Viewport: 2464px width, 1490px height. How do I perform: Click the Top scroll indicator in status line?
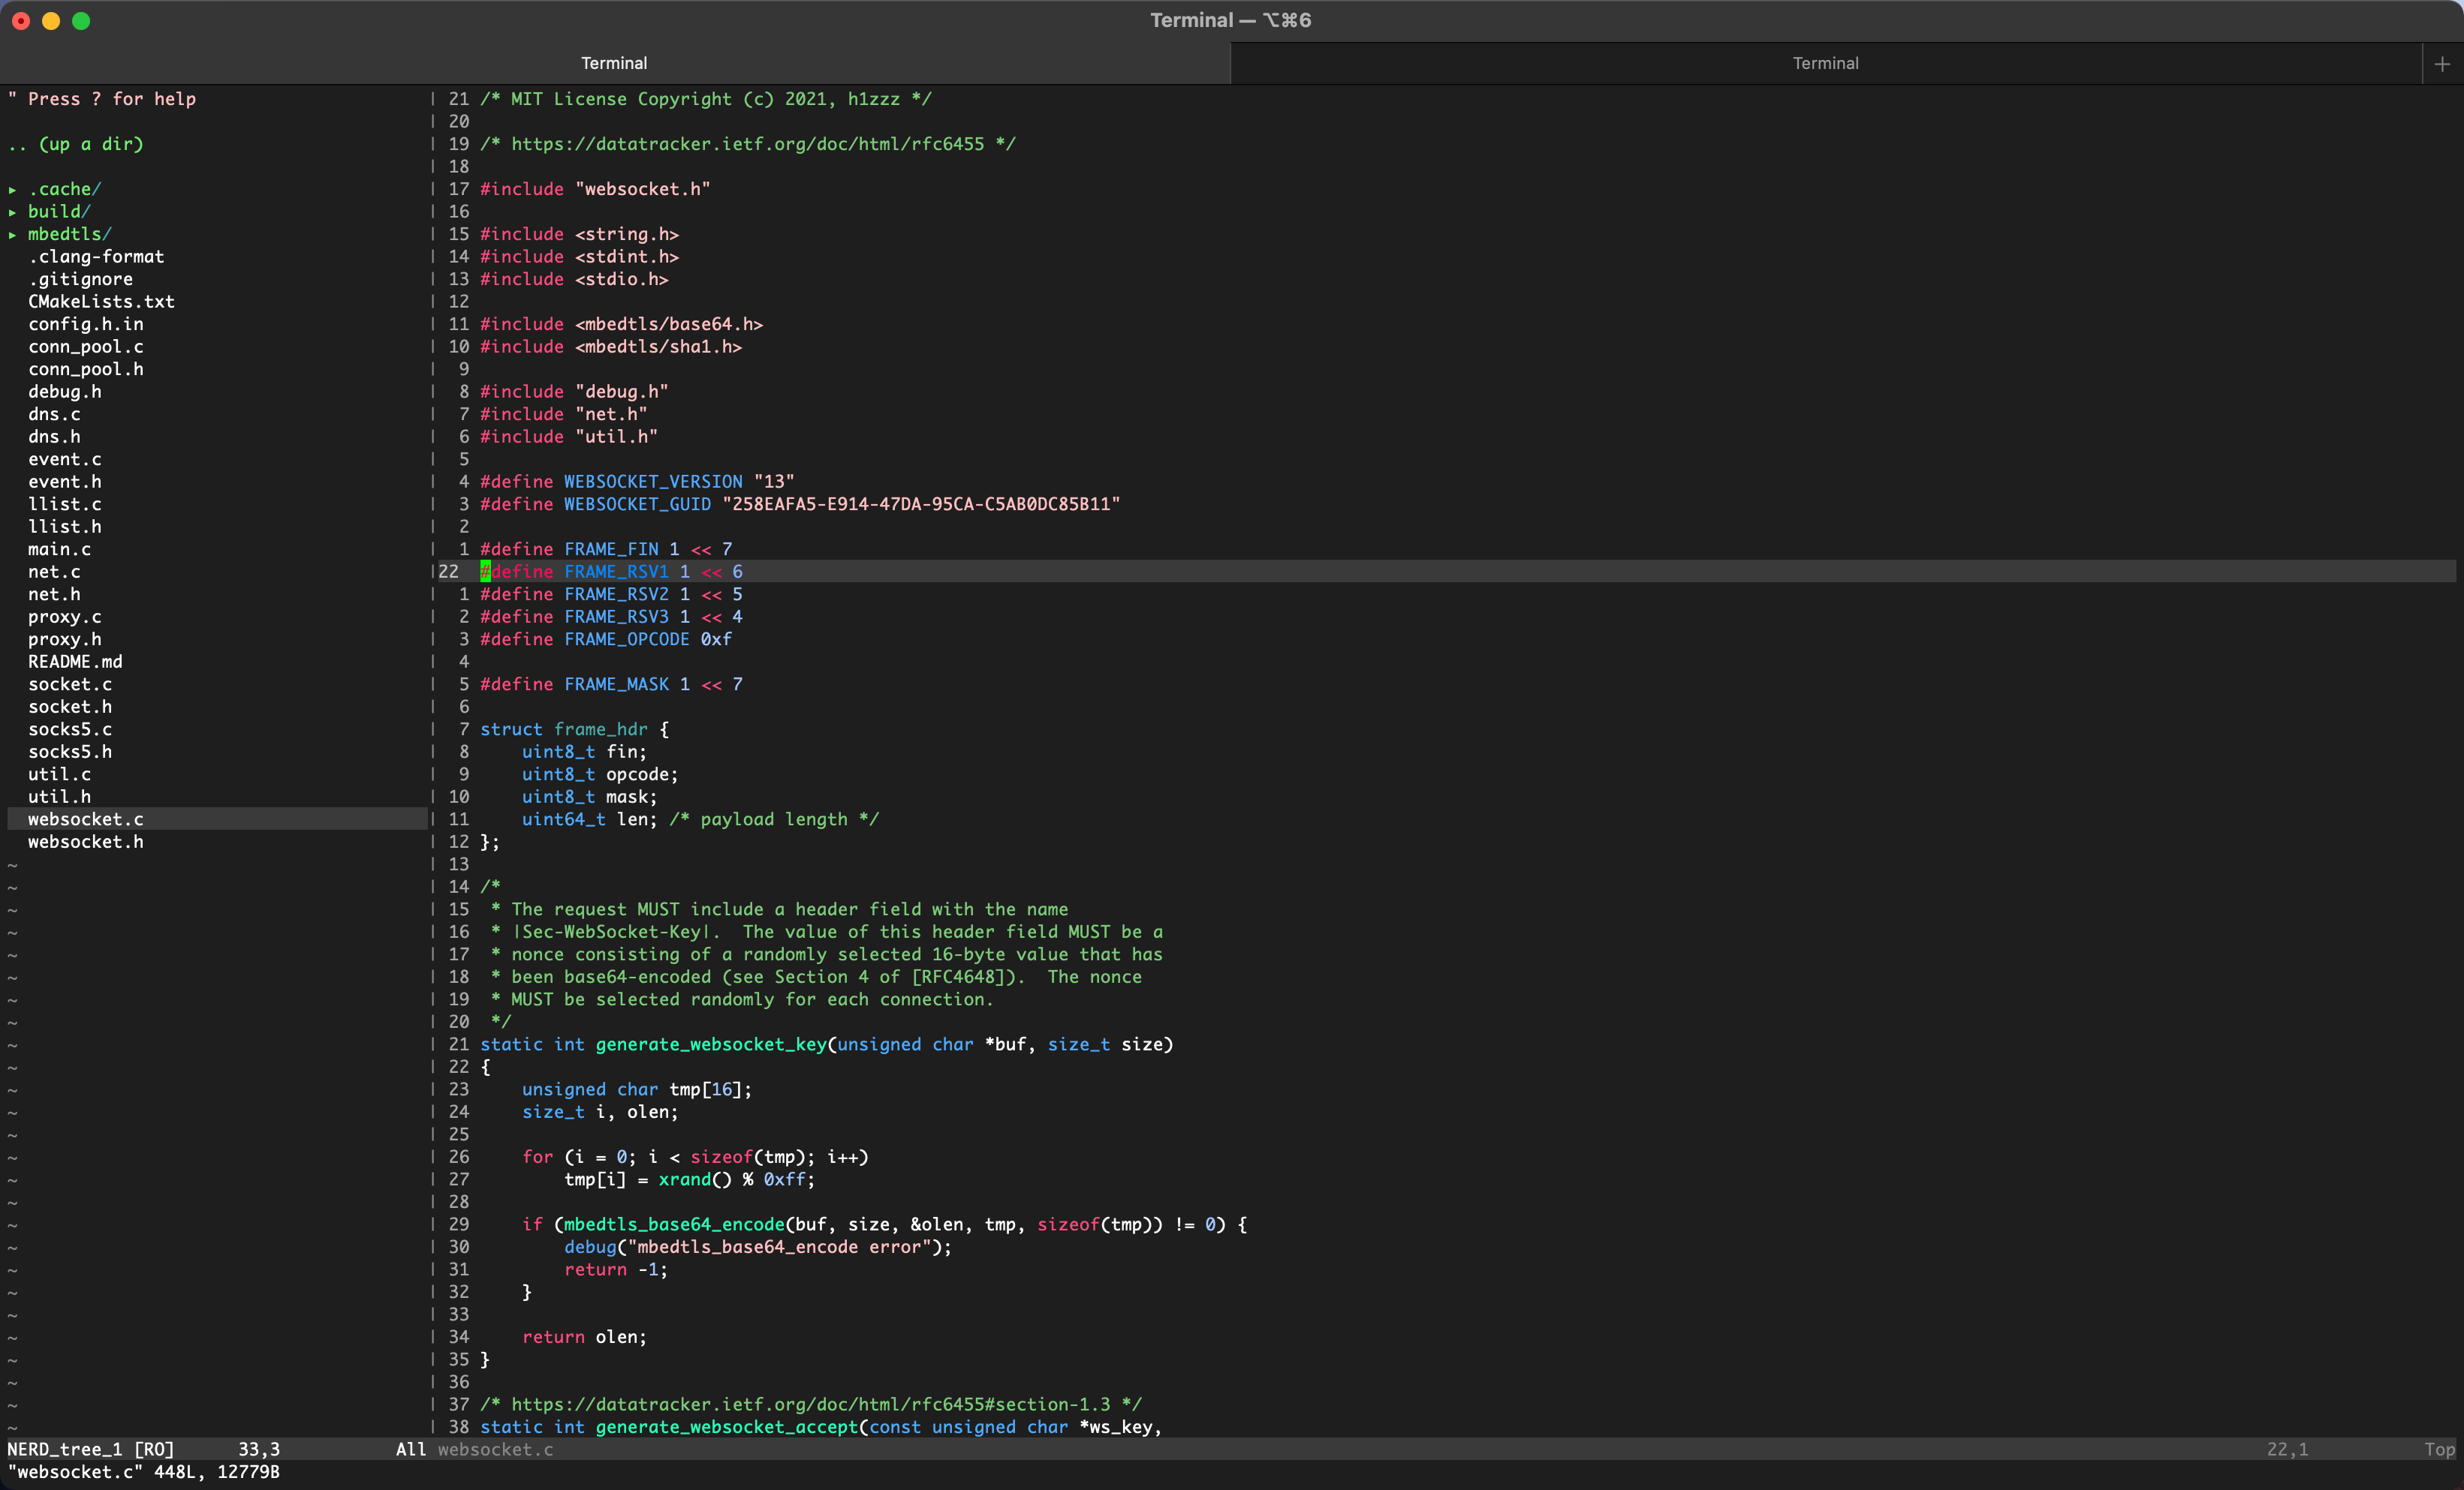pos(2439,1449)
